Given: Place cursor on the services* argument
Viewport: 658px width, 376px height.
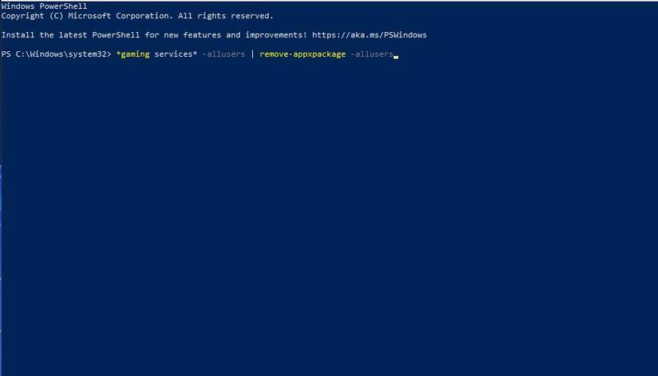Looking at the screenshot, I should [x=177, y=55].
